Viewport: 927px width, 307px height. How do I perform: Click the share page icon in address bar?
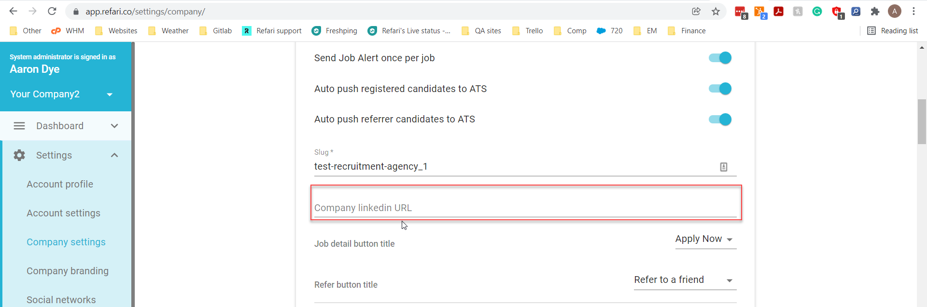(x=696, y=11)
